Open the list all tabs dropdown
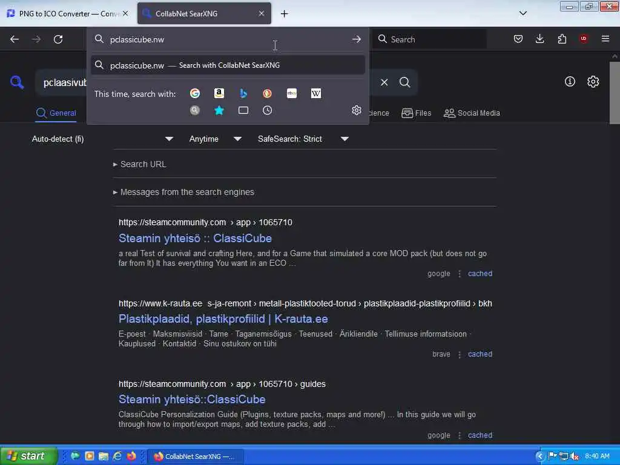The width and height of the screenshot is (620, 465). (x=523, y=13)
